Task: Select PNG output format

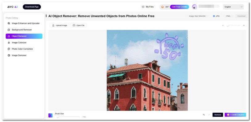Action: (227, 16)
